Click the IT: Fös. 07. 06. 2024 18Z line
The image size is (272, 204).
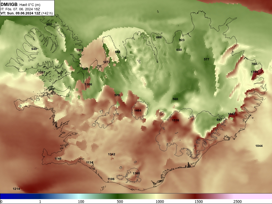click(20, 9)
